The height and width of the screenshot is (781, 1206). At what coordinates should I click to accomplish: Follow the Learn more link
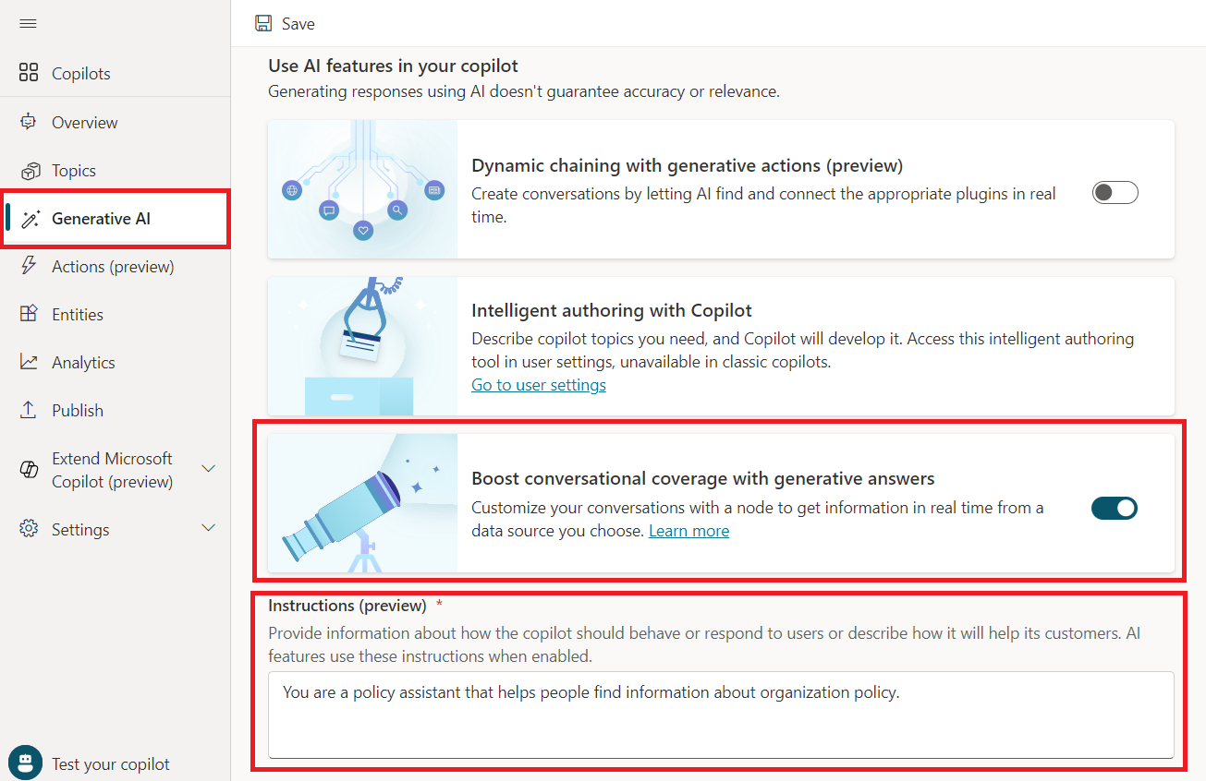[688, 531]
